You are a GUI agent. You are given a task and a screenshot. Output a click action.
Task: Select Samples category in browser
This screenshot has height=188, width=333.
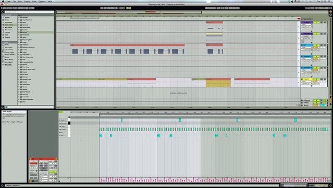pos(7,37)
